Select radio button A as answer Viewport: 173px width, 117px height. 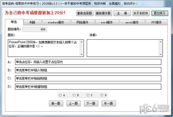click(x=60, y=95)
